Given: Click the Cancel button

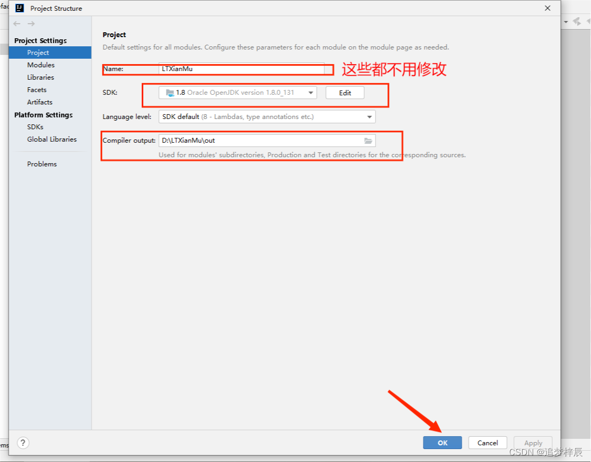Looking at the screenshot, I should coord(488,443).
